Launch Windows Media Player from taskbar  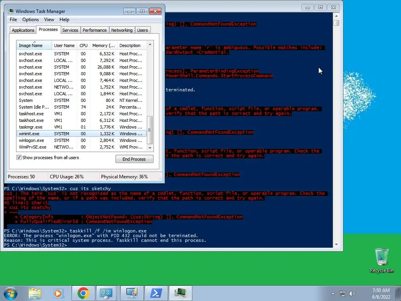coord(58,293)
